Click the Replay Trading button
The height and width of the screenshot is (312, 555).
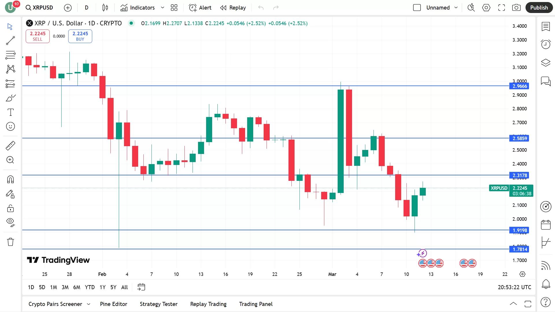click(x=208, y=304)
